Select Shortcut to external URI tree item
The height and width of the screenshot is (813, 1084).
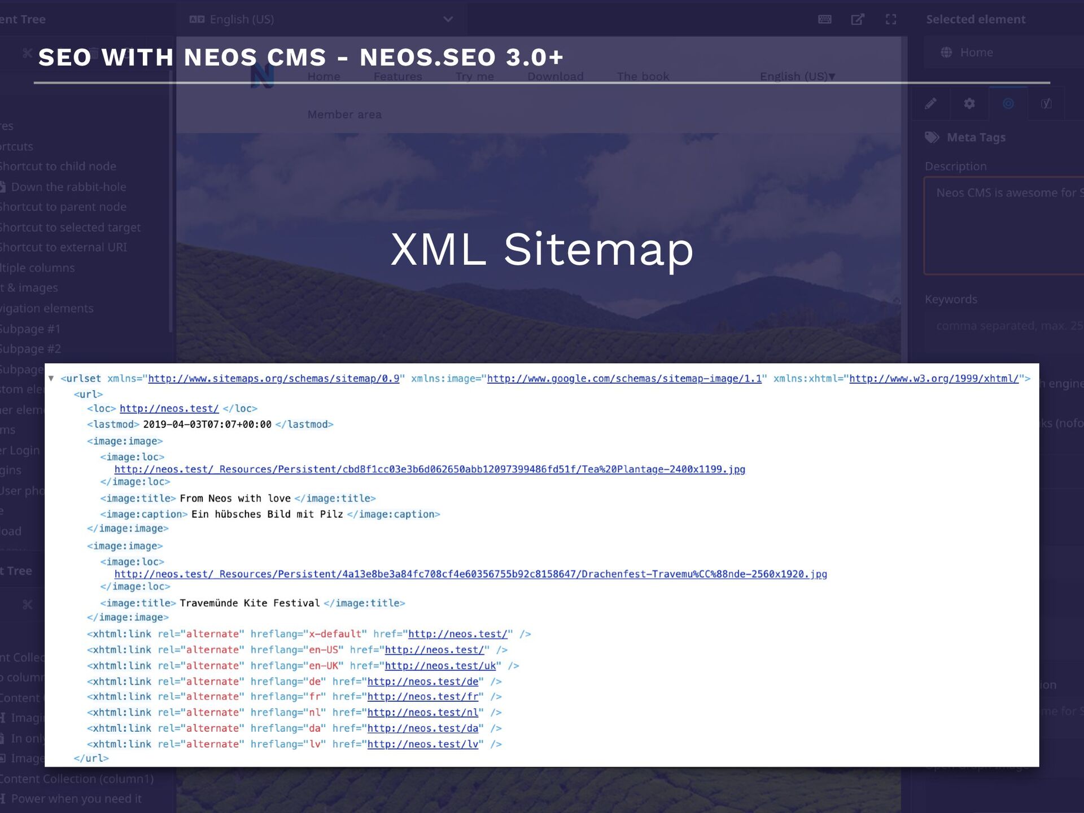(63, 247)
